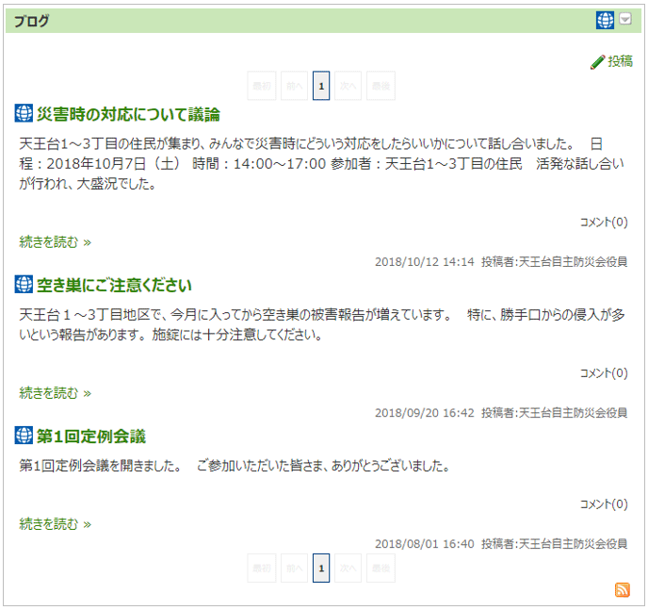This screenshot has height=610, width=648.
Task: Click the 投稿 pencil icon to post
Action: pyautogui.click(x=597, y=62)
